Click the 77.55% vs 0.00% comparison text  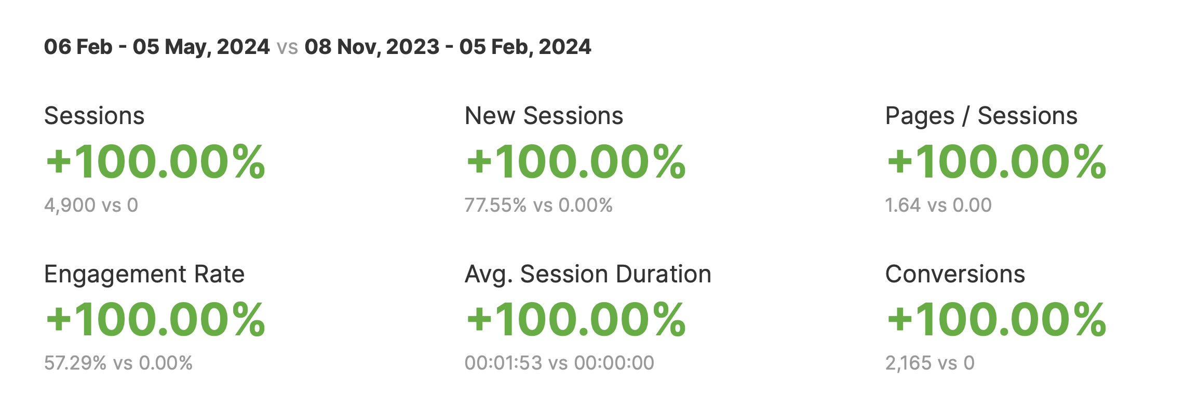pos(538,205)
